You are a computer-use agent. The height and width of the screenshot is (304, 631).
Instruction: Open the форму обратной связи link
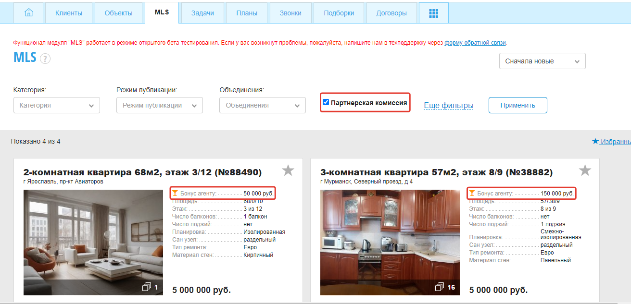(x=475, y=43)
